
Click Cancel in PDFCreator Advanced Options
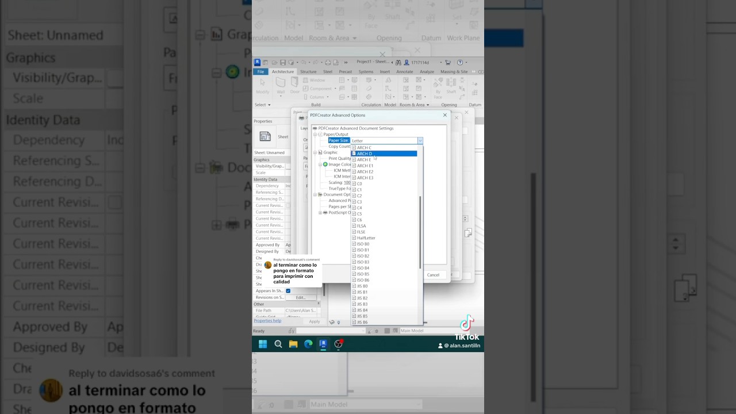point(433,275)
